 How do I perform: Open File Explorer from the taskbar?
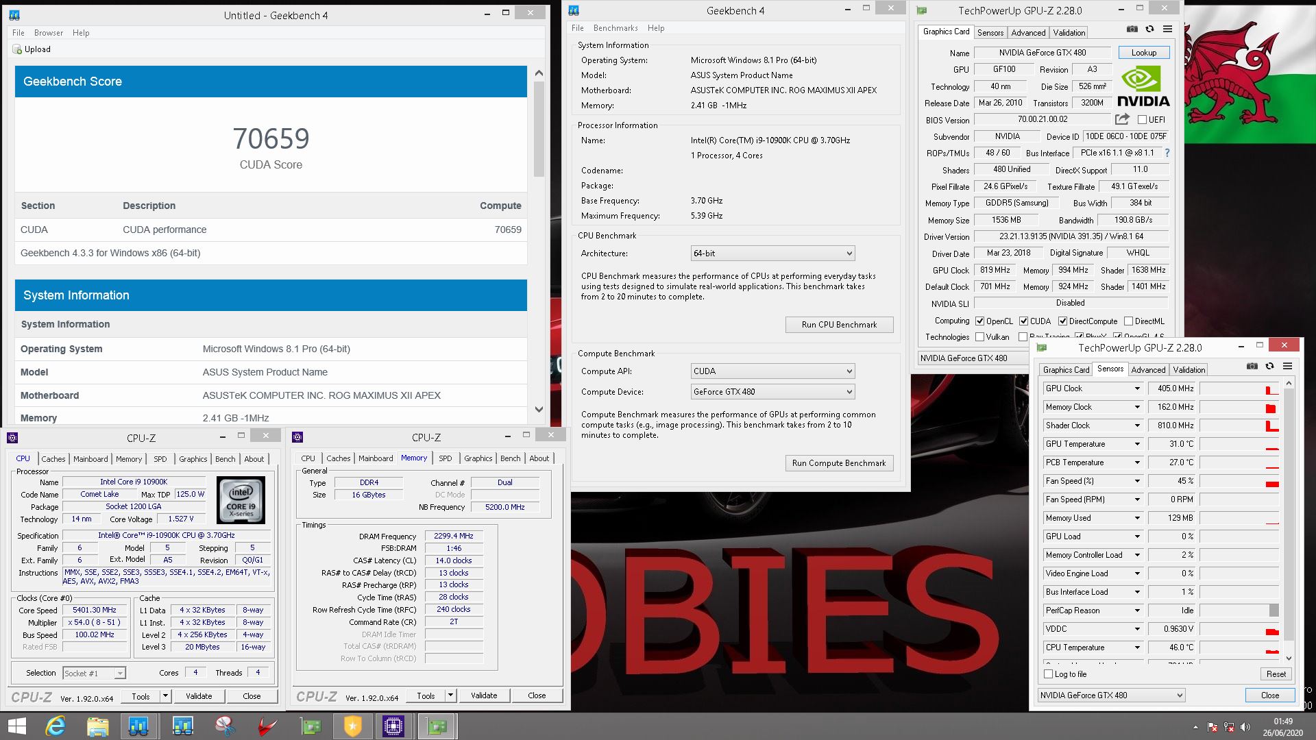(97, 726)
